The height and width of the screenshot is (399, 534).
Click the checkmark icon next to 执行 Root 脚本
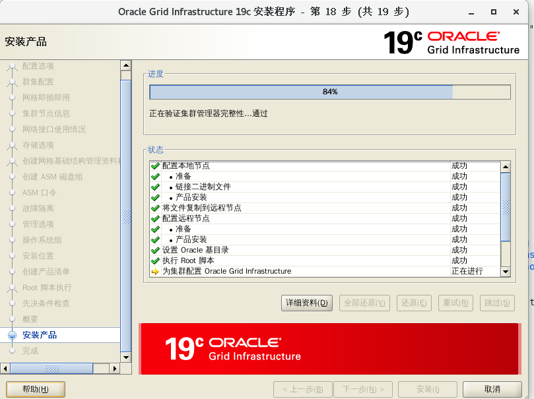pyautogui.click(x=155, y=261)
